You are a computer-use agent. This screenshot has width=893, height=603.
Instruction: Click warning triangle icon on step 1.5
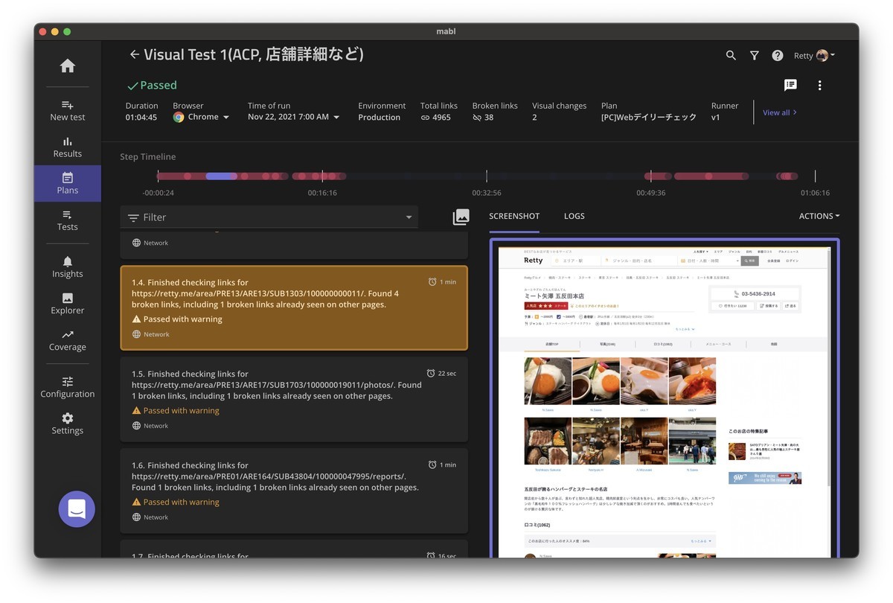point(136,410)
